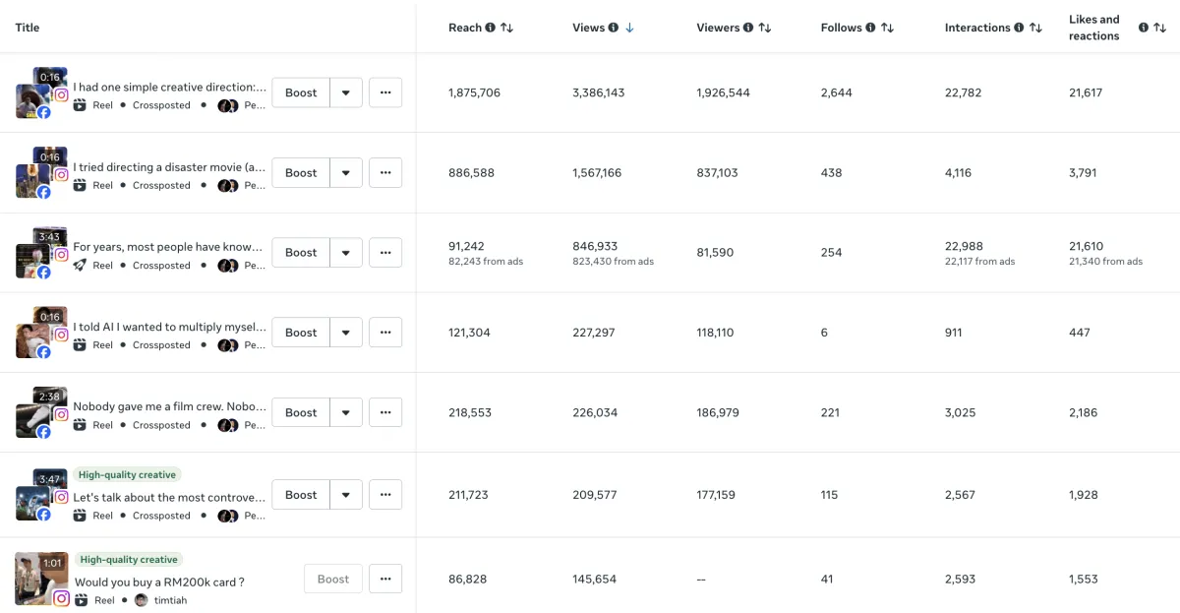The image size is (1180, 613).
Task: Sort table by Reach column arrows
Action: (507, 28)
